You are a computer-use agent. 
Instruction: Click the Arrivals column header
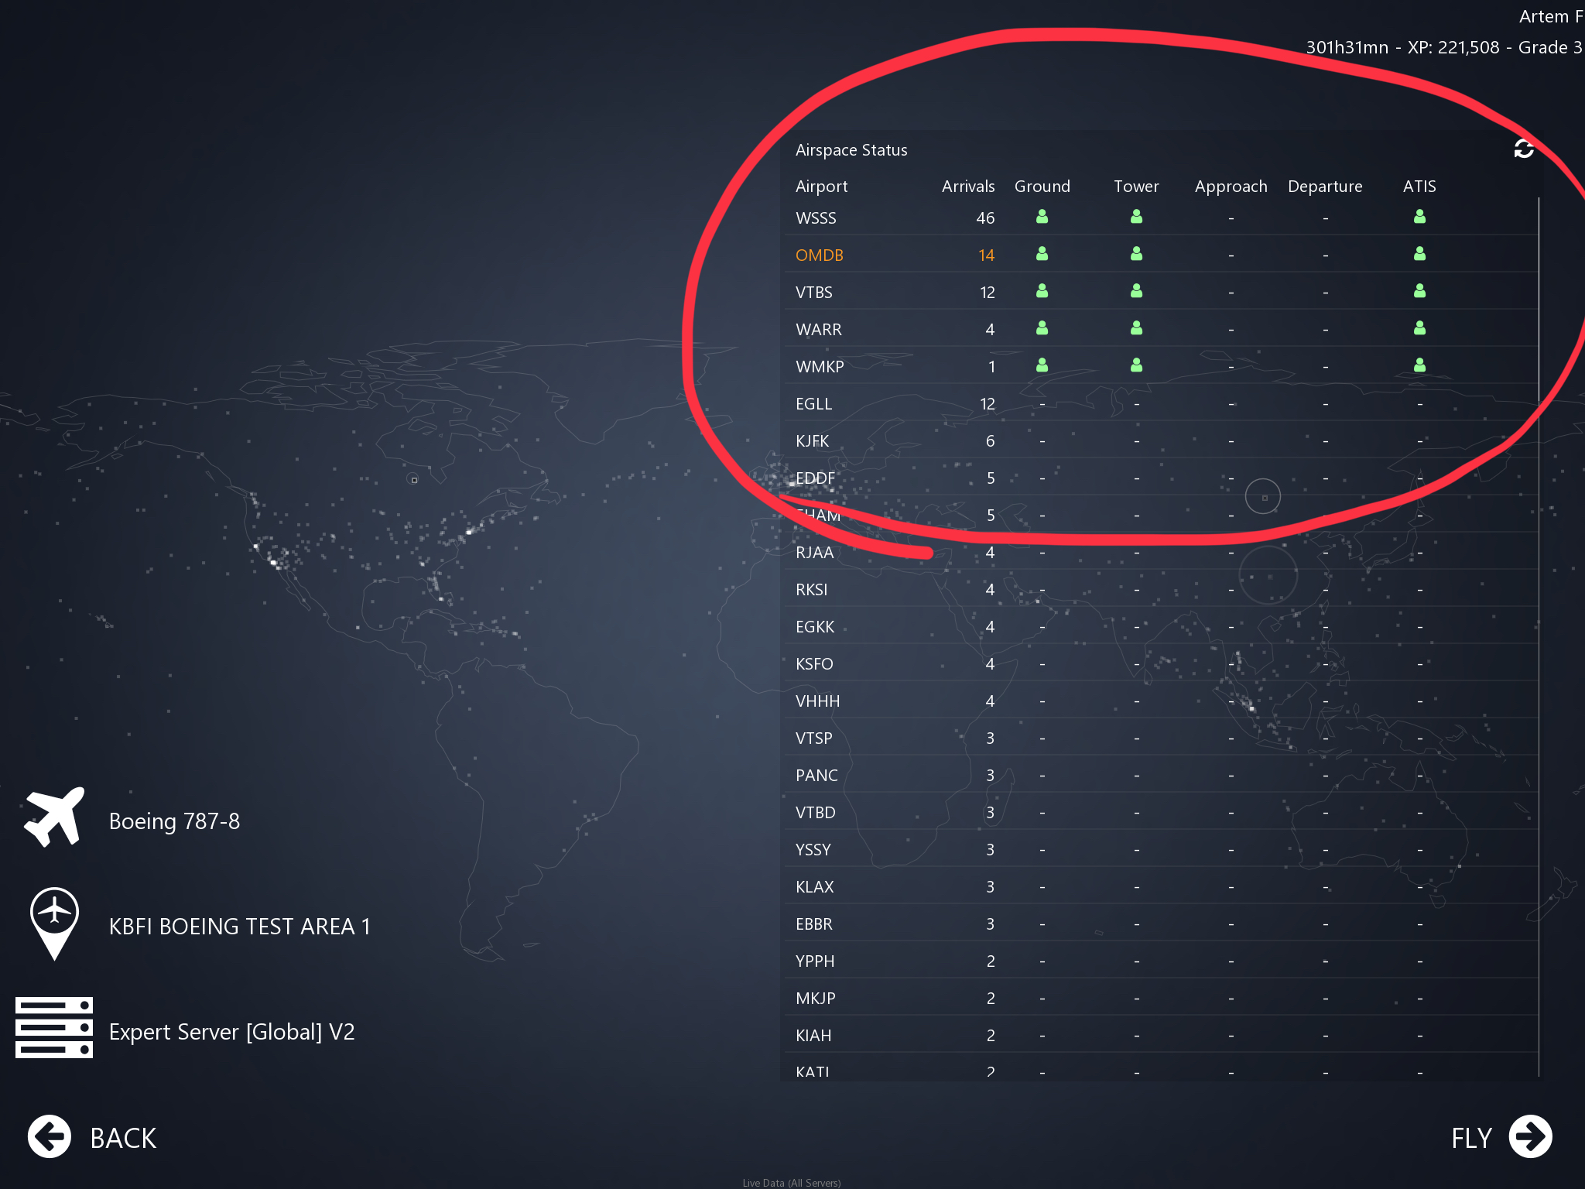967,187
